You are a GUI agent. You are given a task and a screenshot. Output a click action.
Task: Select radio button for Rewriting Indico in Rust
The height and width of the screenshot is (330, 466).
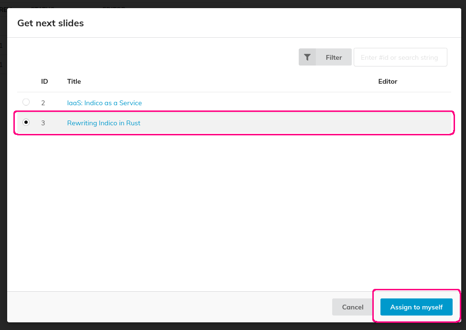26,122
